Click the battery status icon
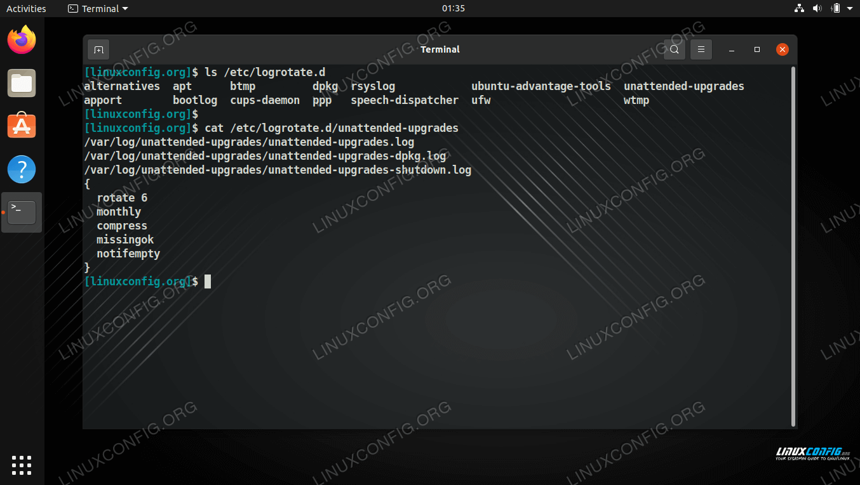860x485 pixels. click(835, 8)
